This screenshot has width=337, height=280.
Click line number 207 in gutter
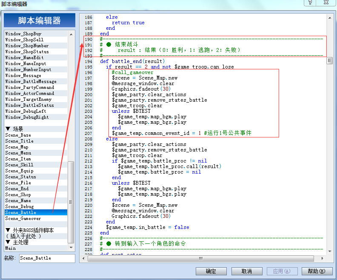coord(89,134)
